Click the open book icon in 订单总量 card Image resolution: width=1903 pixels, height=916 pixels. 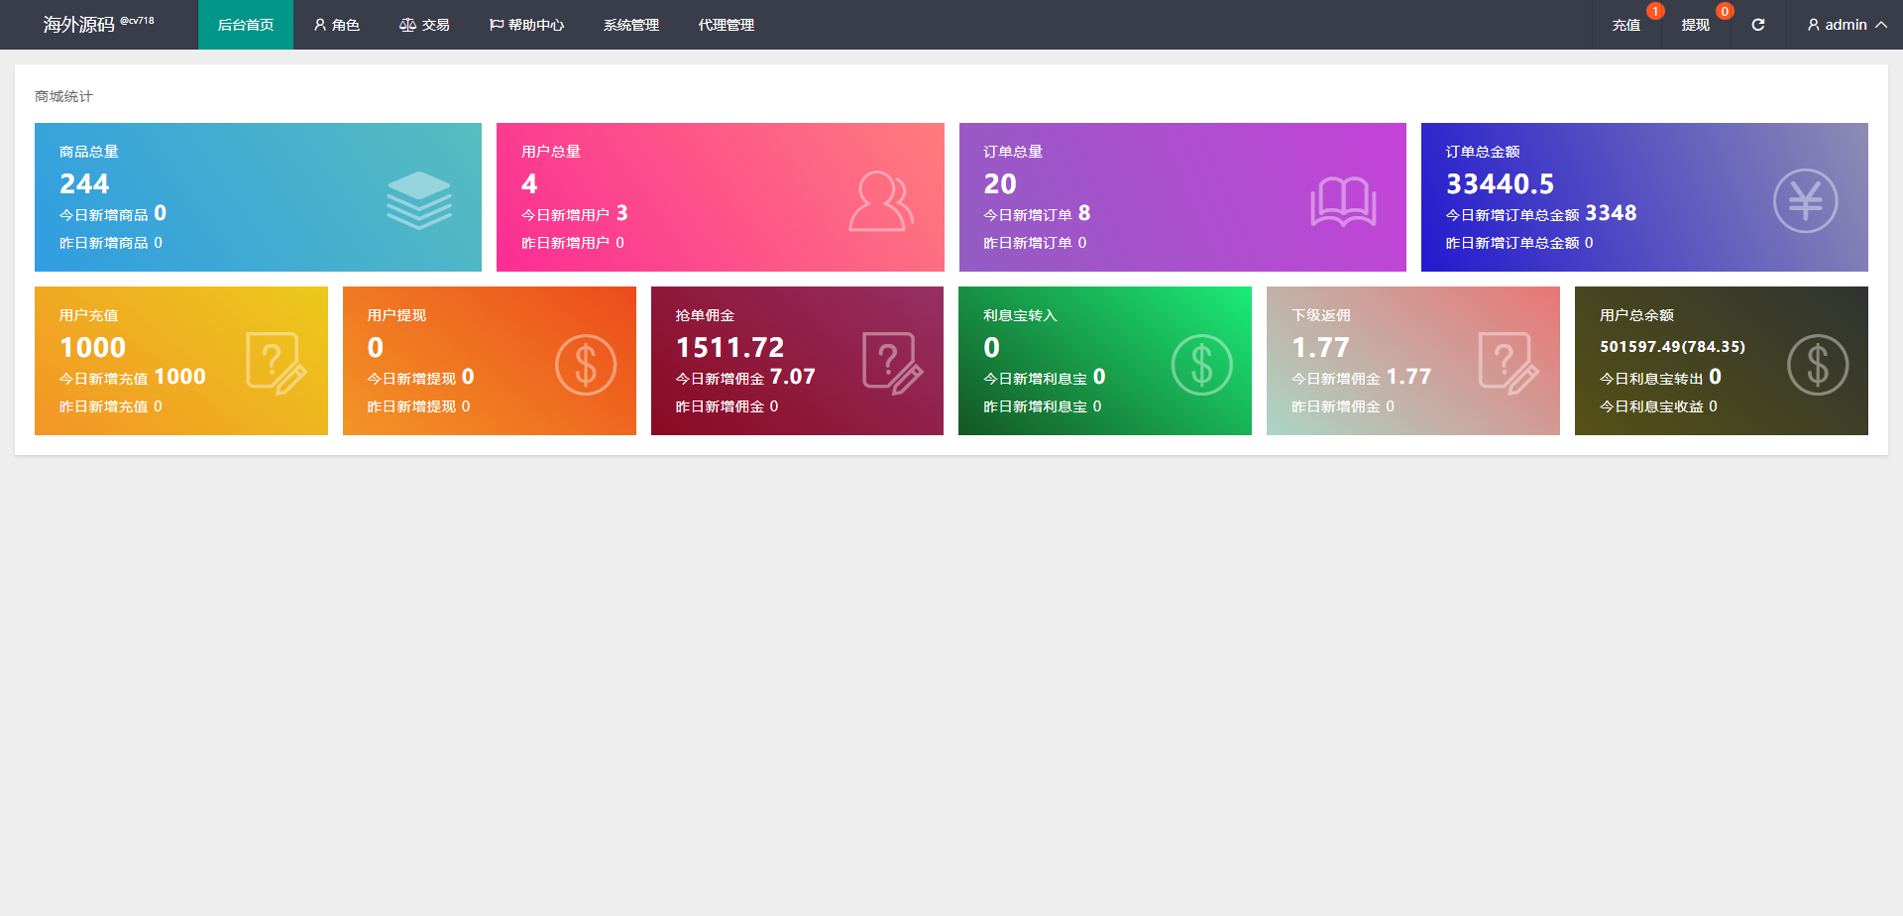coord(1343,201)
